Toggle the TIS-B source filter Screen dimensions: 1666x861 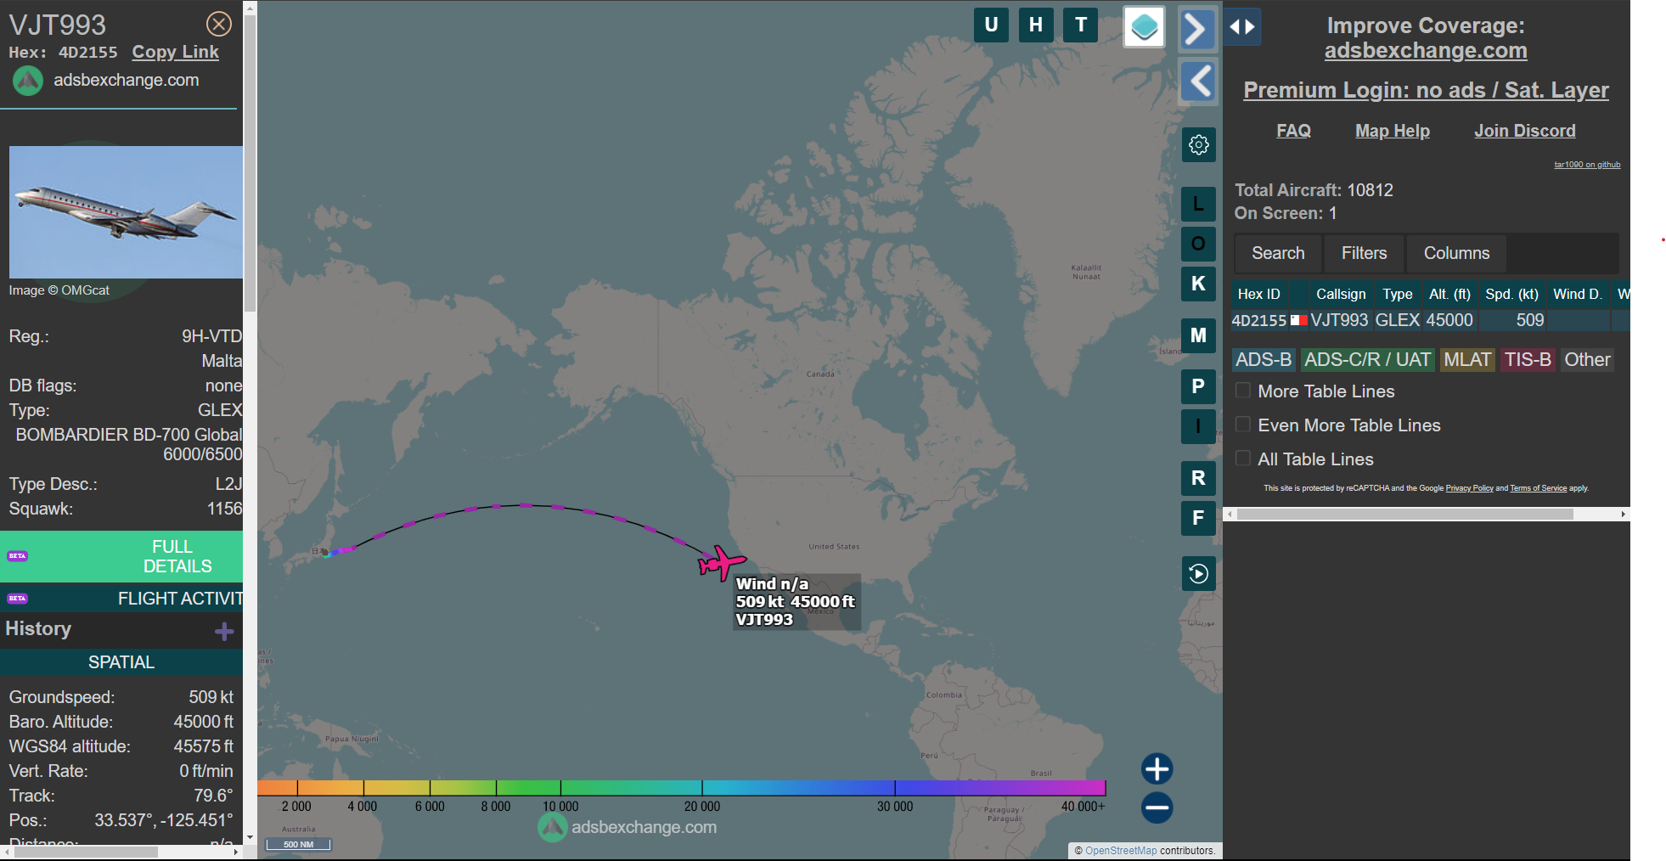1528,360
